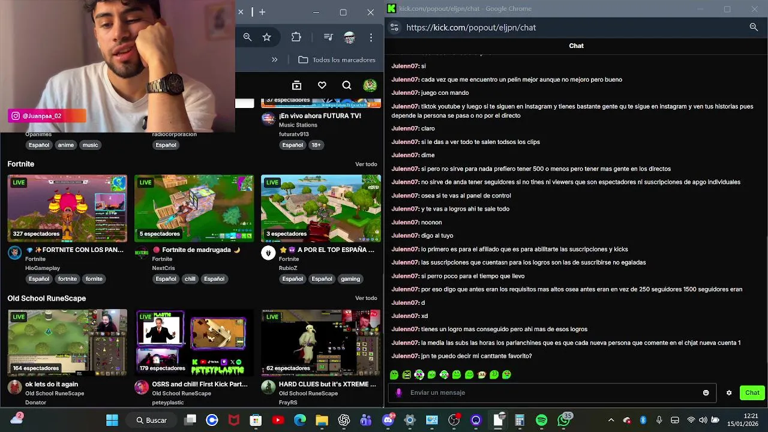Expand hidden bookmarks chevron
The height and width of the screenshot is (432, 768).
pyautogui.click(x=274, y=59)
